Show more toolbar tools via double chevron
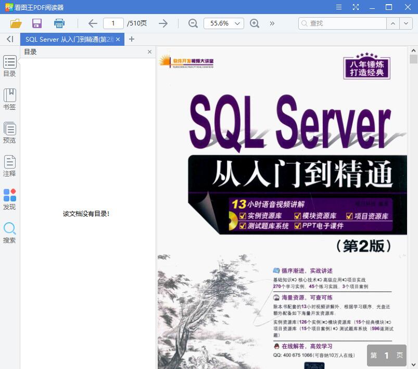This screenshot has width=418, height=369. pyautogui.click(x=272, y=23)
